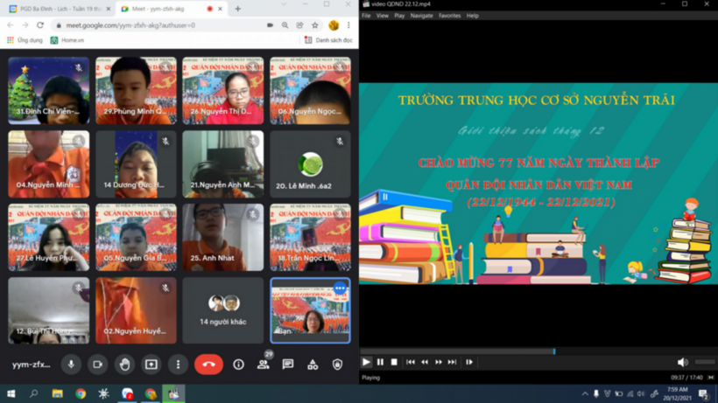This screenshot has height=403, width=718.
Task: Turn off camera in Meet toolbar
Action: pos(98,365)
